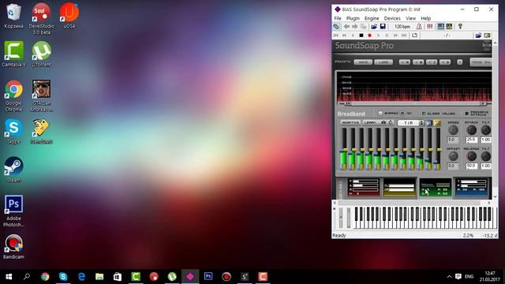Open Recycle Bin desktop icon
Viewport: 505px width, 284px height.
click(x=13, y=16)
